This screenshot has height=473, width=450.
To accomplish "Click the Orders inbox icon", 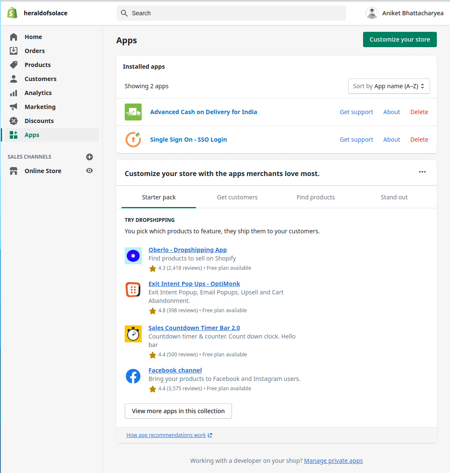I will click(14, 50).
